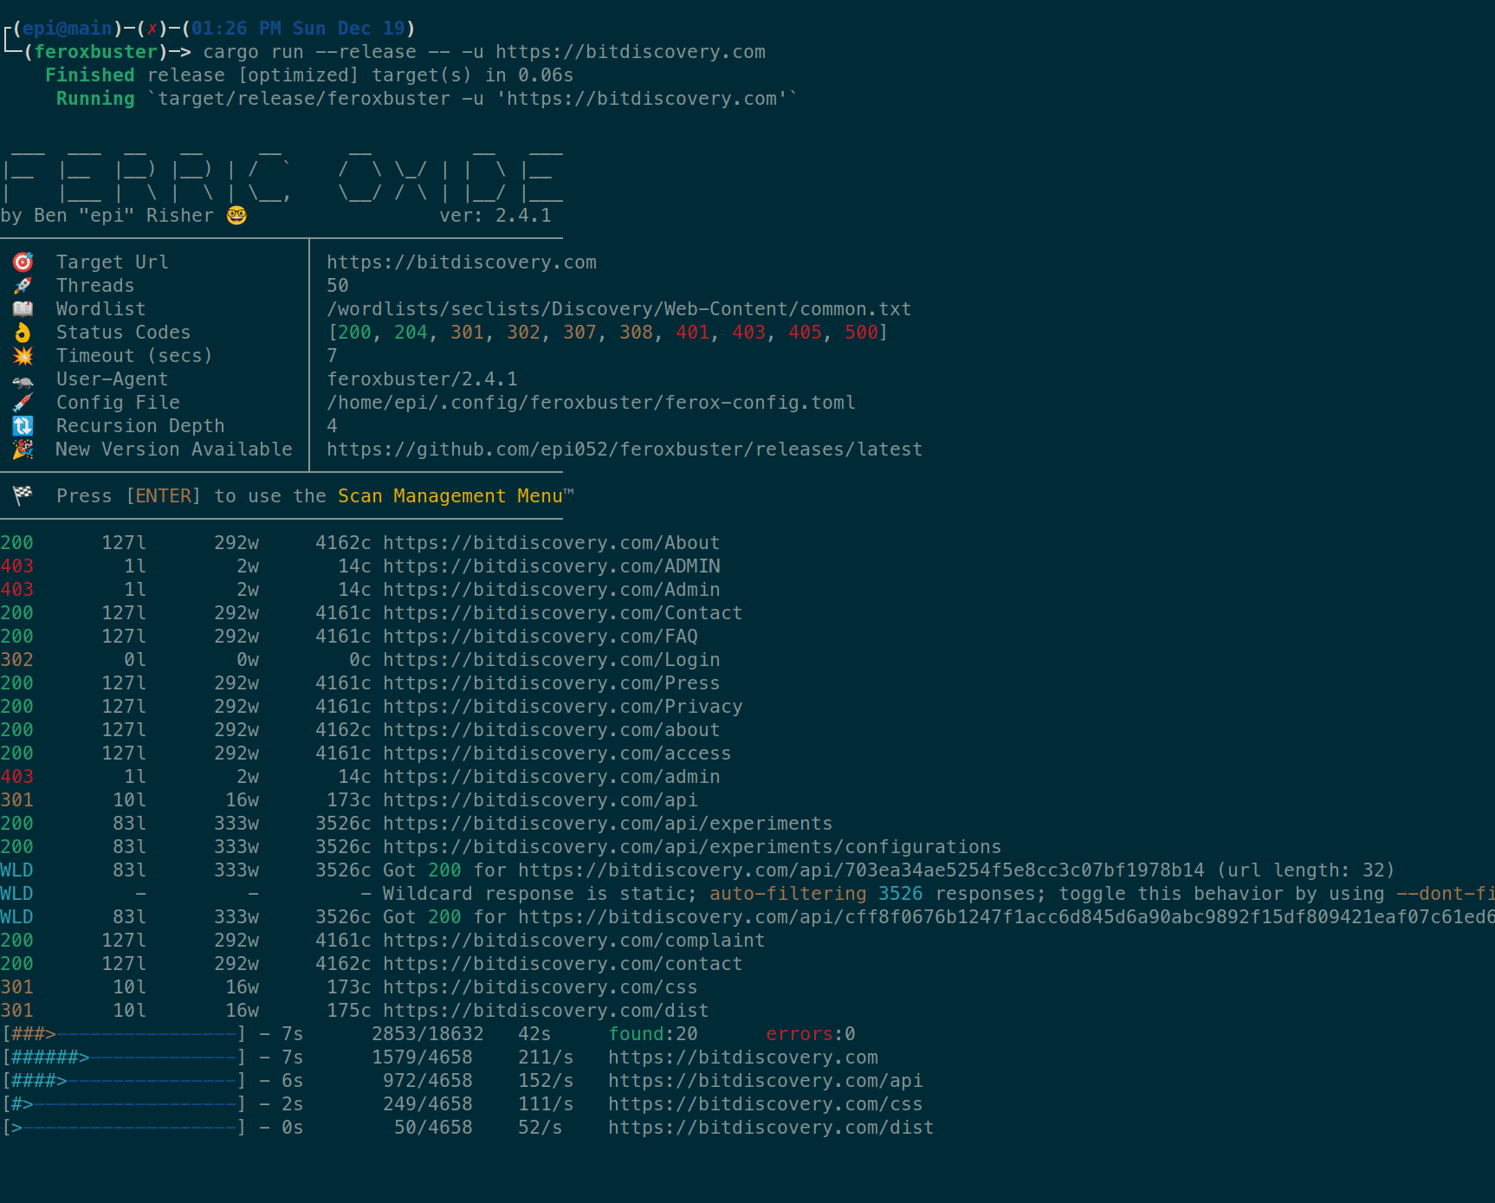Click the checkered flag emoji near Press ENTER
The image size is (1495, 1203).
click(x=23, y=495)
